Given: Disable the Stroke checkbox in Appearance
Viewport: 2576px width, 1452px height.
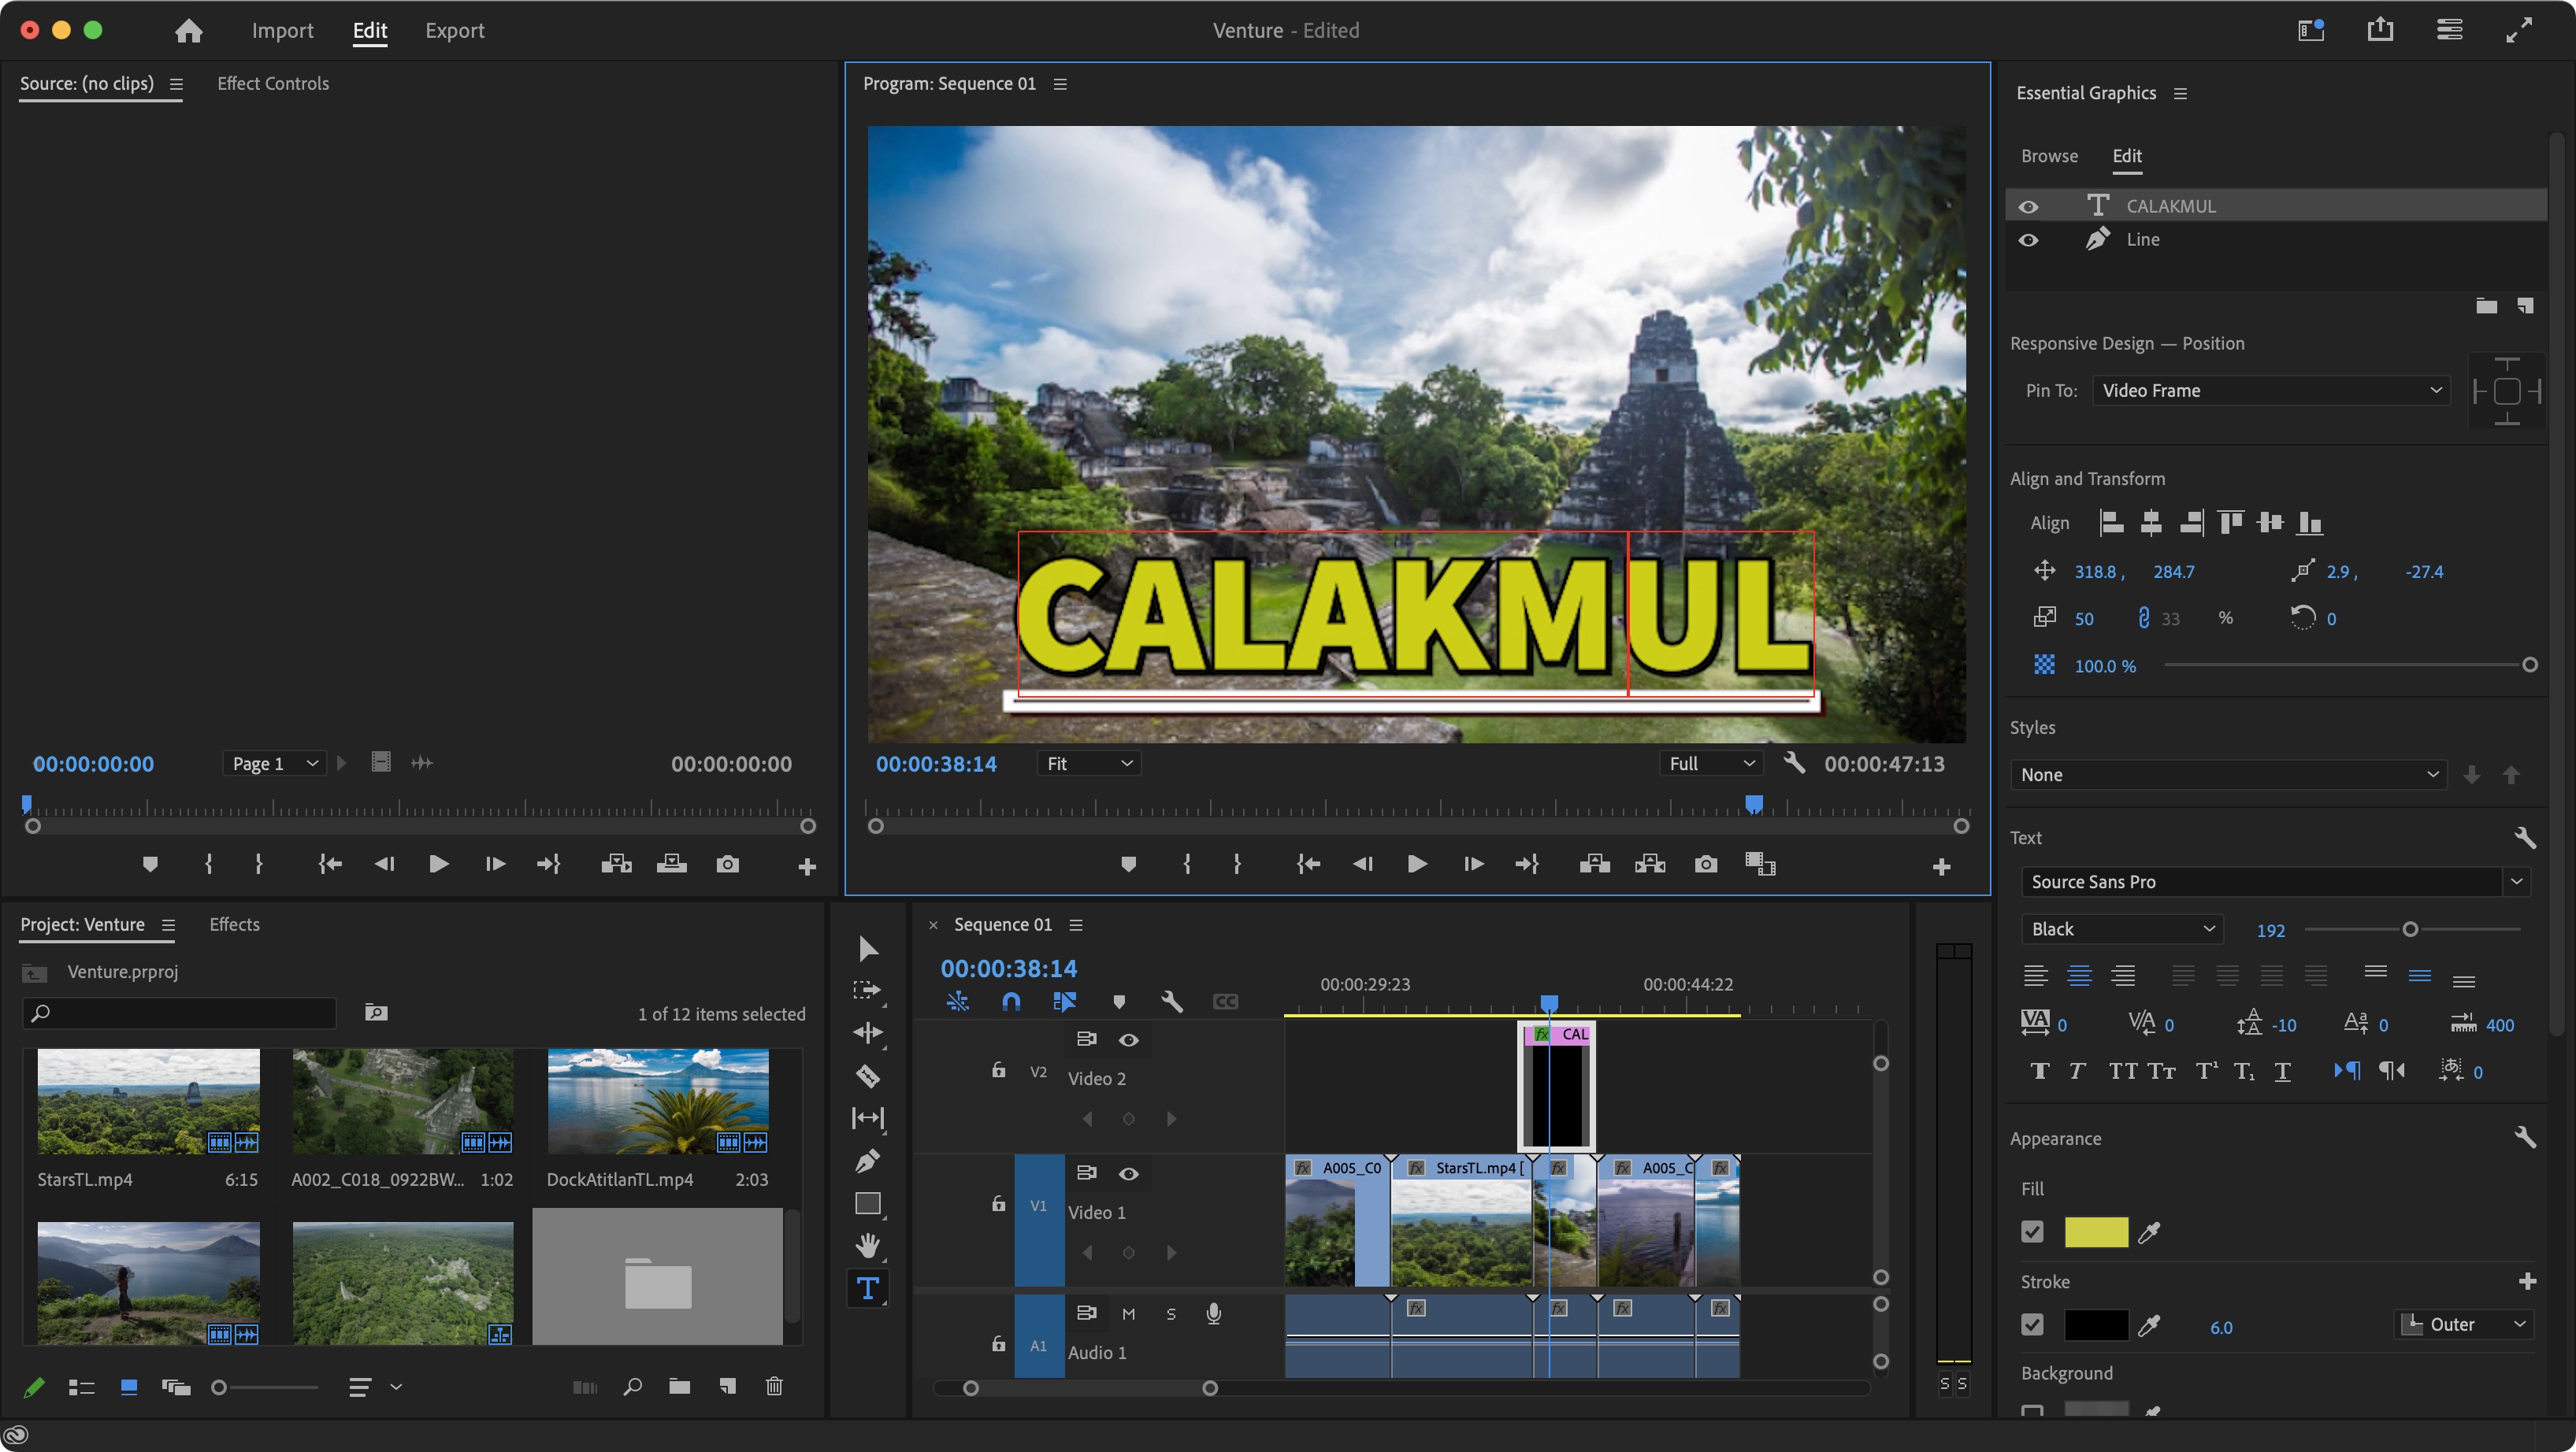Looking at the screenshot, I should point(2032,1324).
